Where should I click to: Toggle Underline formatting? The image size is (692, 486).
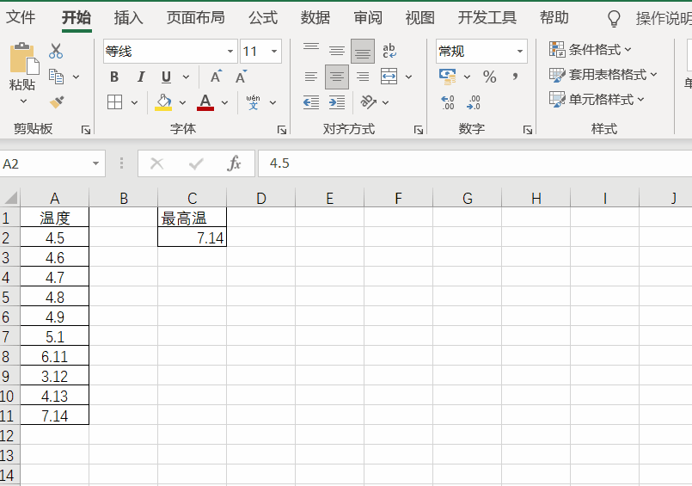pos(166,77)
